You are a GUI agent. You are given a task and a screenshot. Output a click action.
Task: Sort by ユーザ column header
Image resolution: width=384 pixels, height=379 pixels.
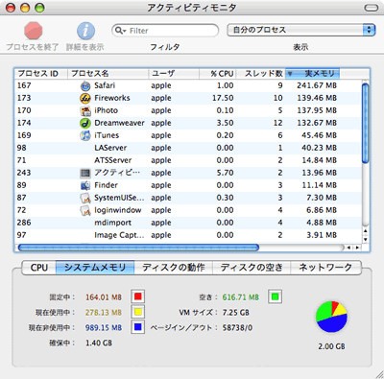tap(174, 74)
